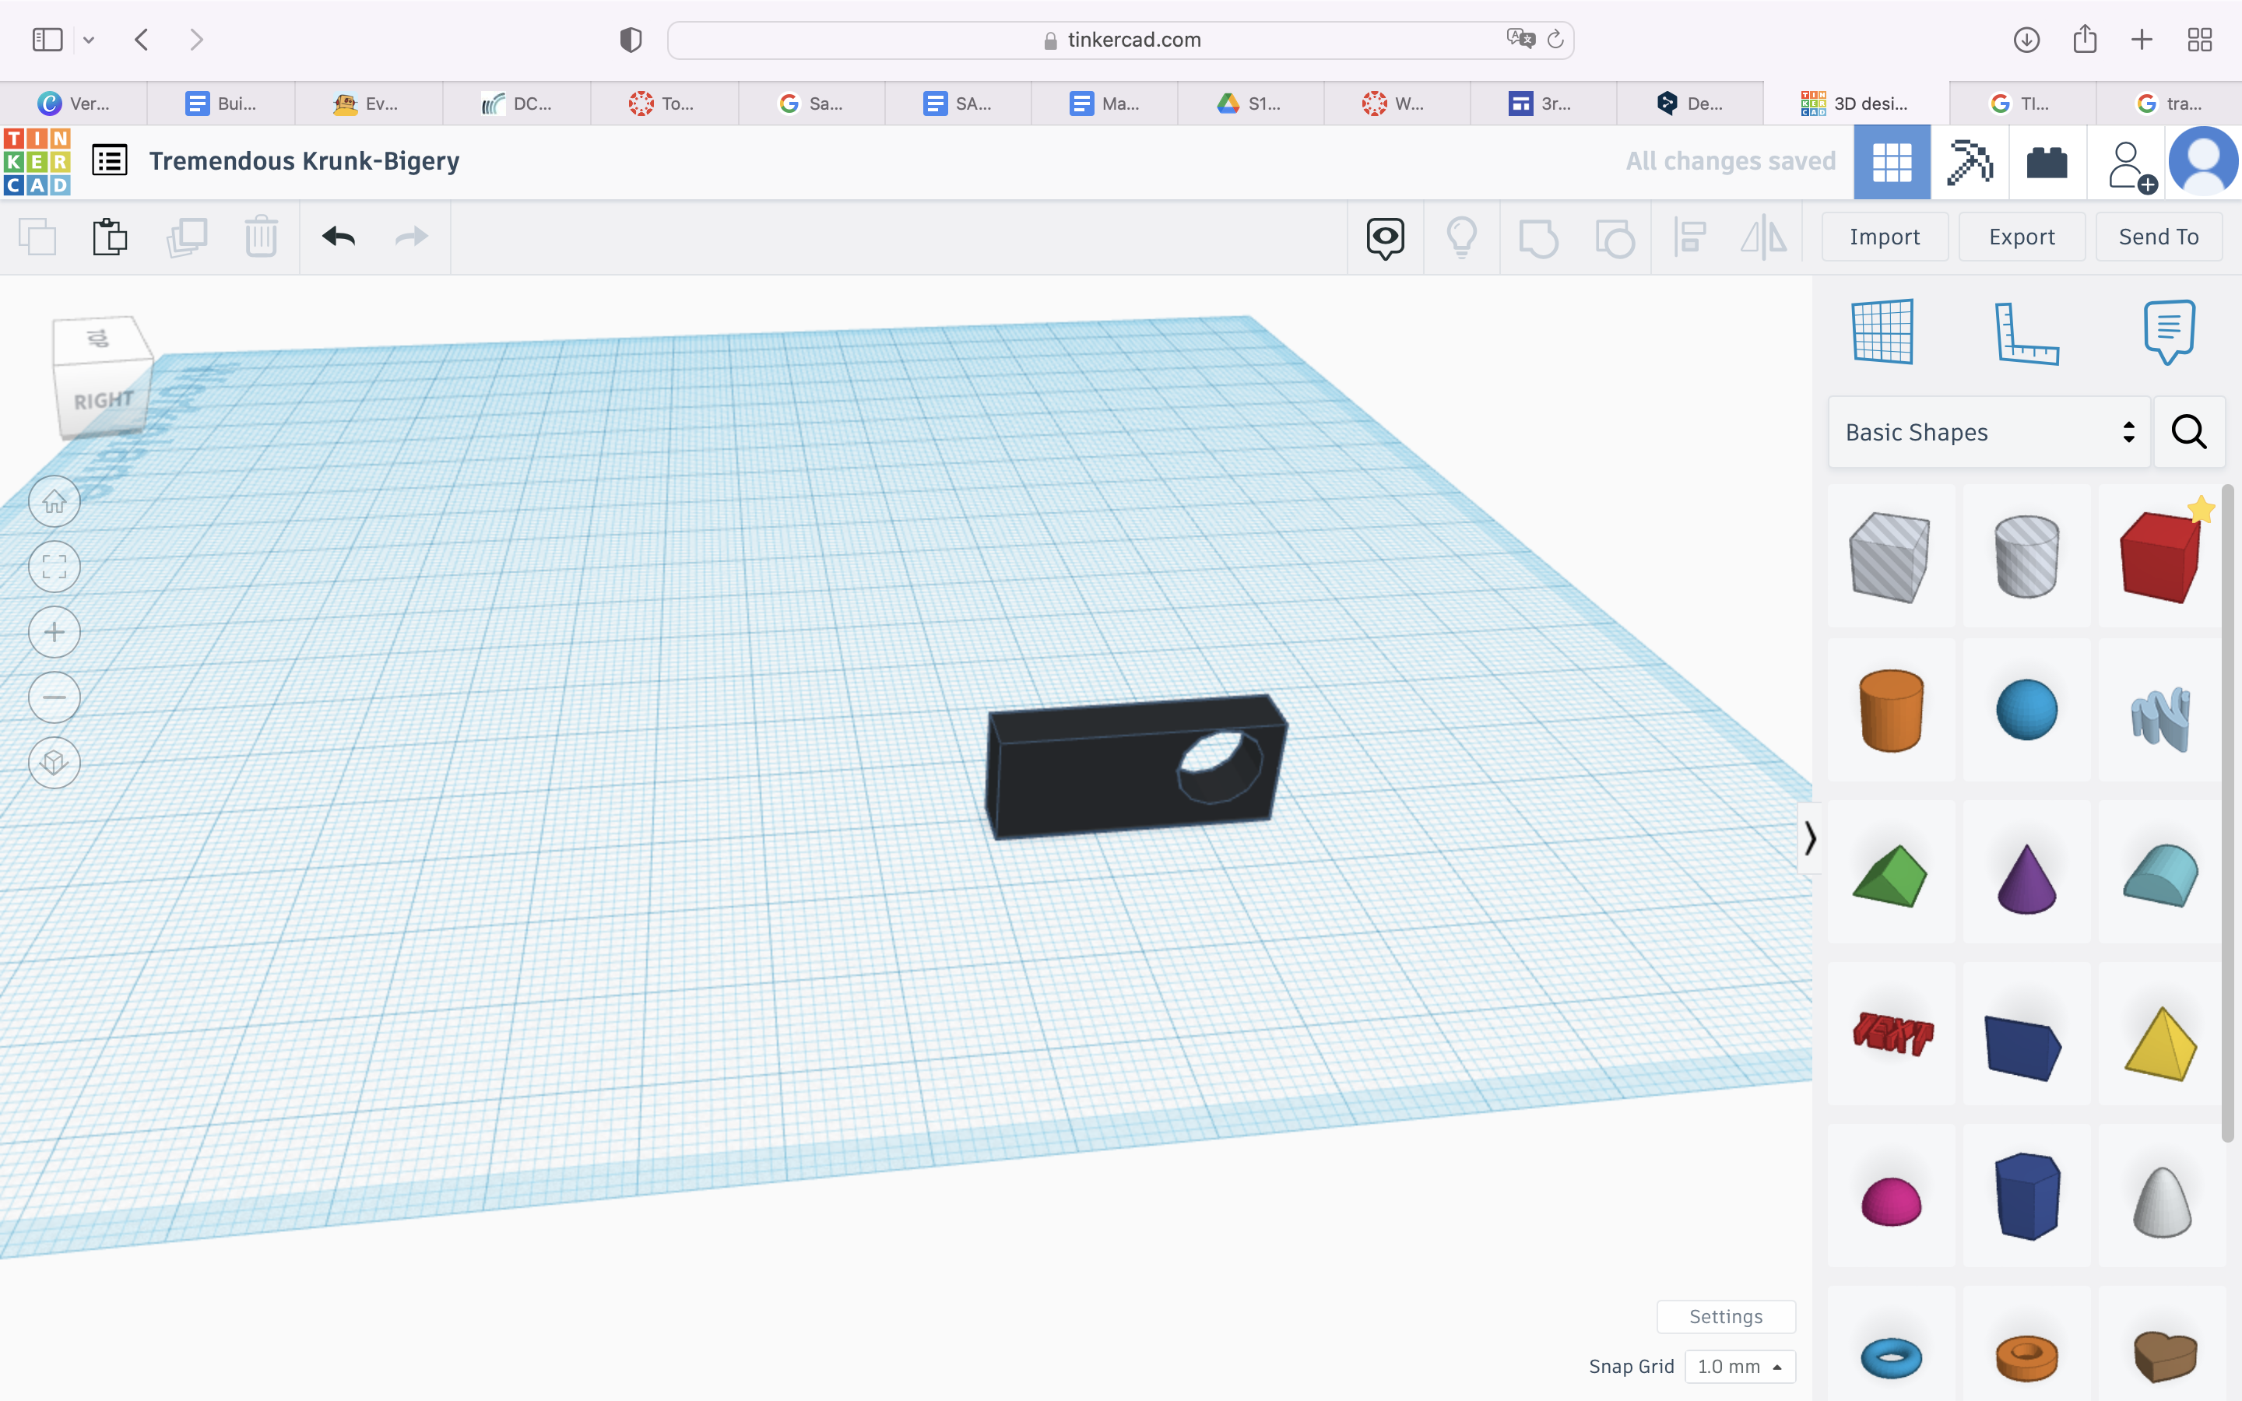Open the Basic Shapes dropdown
The height and width of the screenshot is (1401, 2242).
coord(1988,432)
